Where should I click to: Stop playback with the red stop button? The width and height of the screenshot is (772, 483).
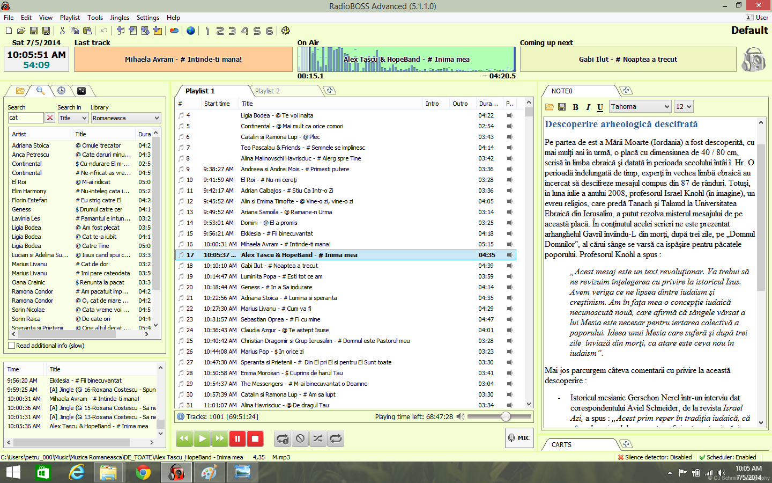tap(255, 438)
